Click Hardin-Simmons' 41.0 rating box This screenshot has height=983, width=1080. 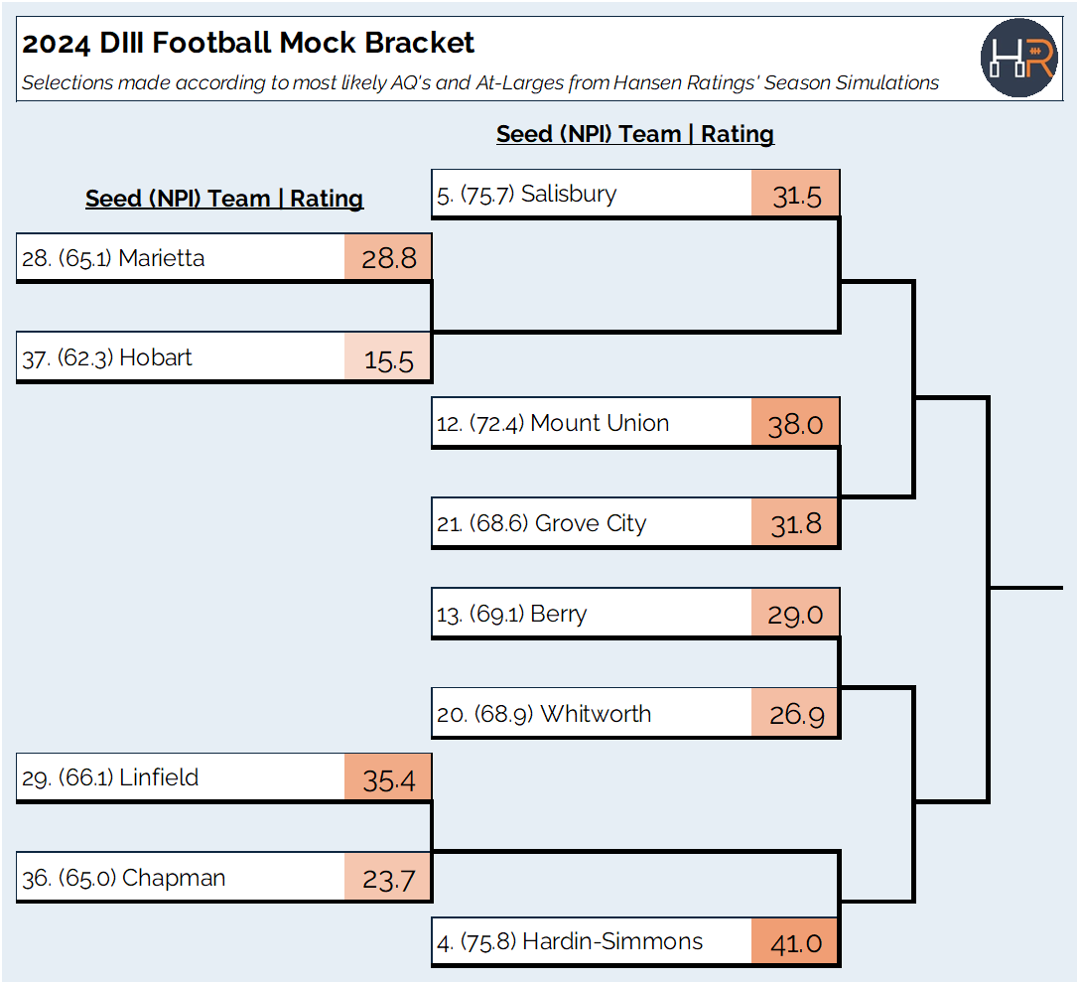pos(795,941)
